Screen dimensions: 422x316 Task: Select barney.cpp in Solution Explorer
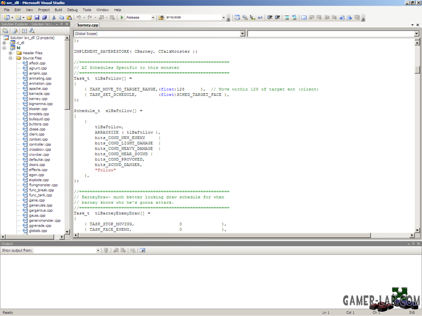[38, 98]
